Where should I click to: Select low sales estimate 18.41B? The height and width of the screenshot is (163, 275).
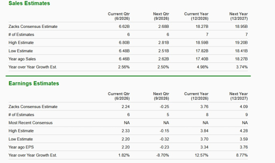point(241,51)
